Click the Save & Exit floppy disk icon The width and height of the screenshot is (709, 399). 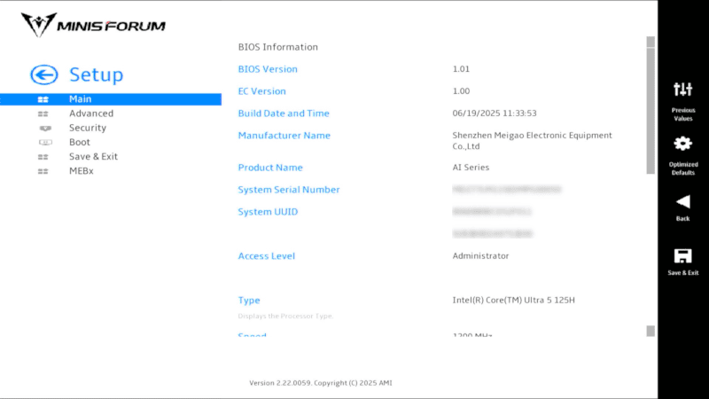pyautogui.click(x=682, y=256)
